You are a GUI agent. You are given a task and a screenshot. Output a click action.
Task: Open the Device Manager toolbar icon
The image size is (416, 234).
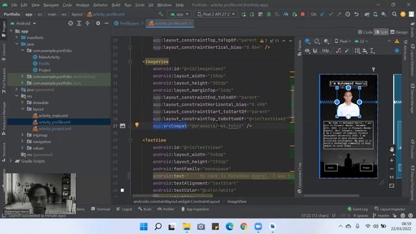(376, 14)
